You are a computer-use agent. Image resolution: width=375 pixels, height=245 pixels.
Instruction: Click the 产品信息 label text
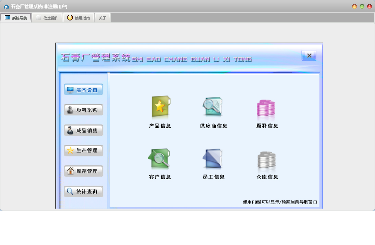click(160, 126)
